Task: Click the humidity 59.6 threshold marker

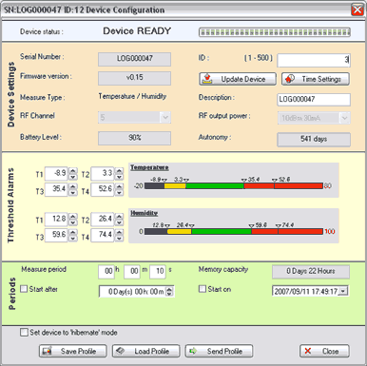Action: coord(251,225)
